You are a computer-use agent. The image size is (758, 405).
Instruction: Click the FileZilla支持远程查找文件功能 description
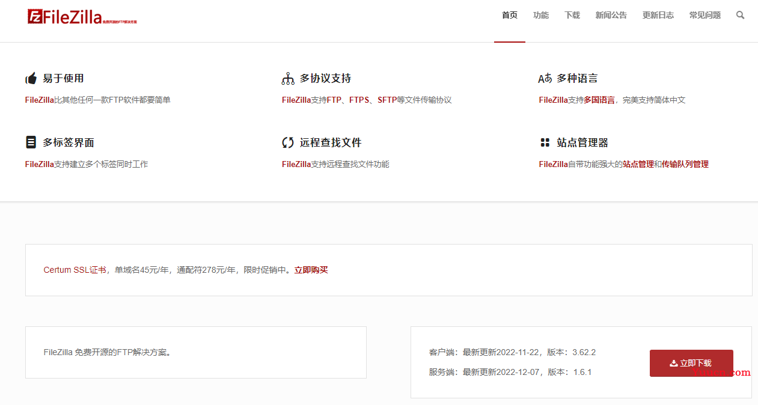(x=335, y=164)
